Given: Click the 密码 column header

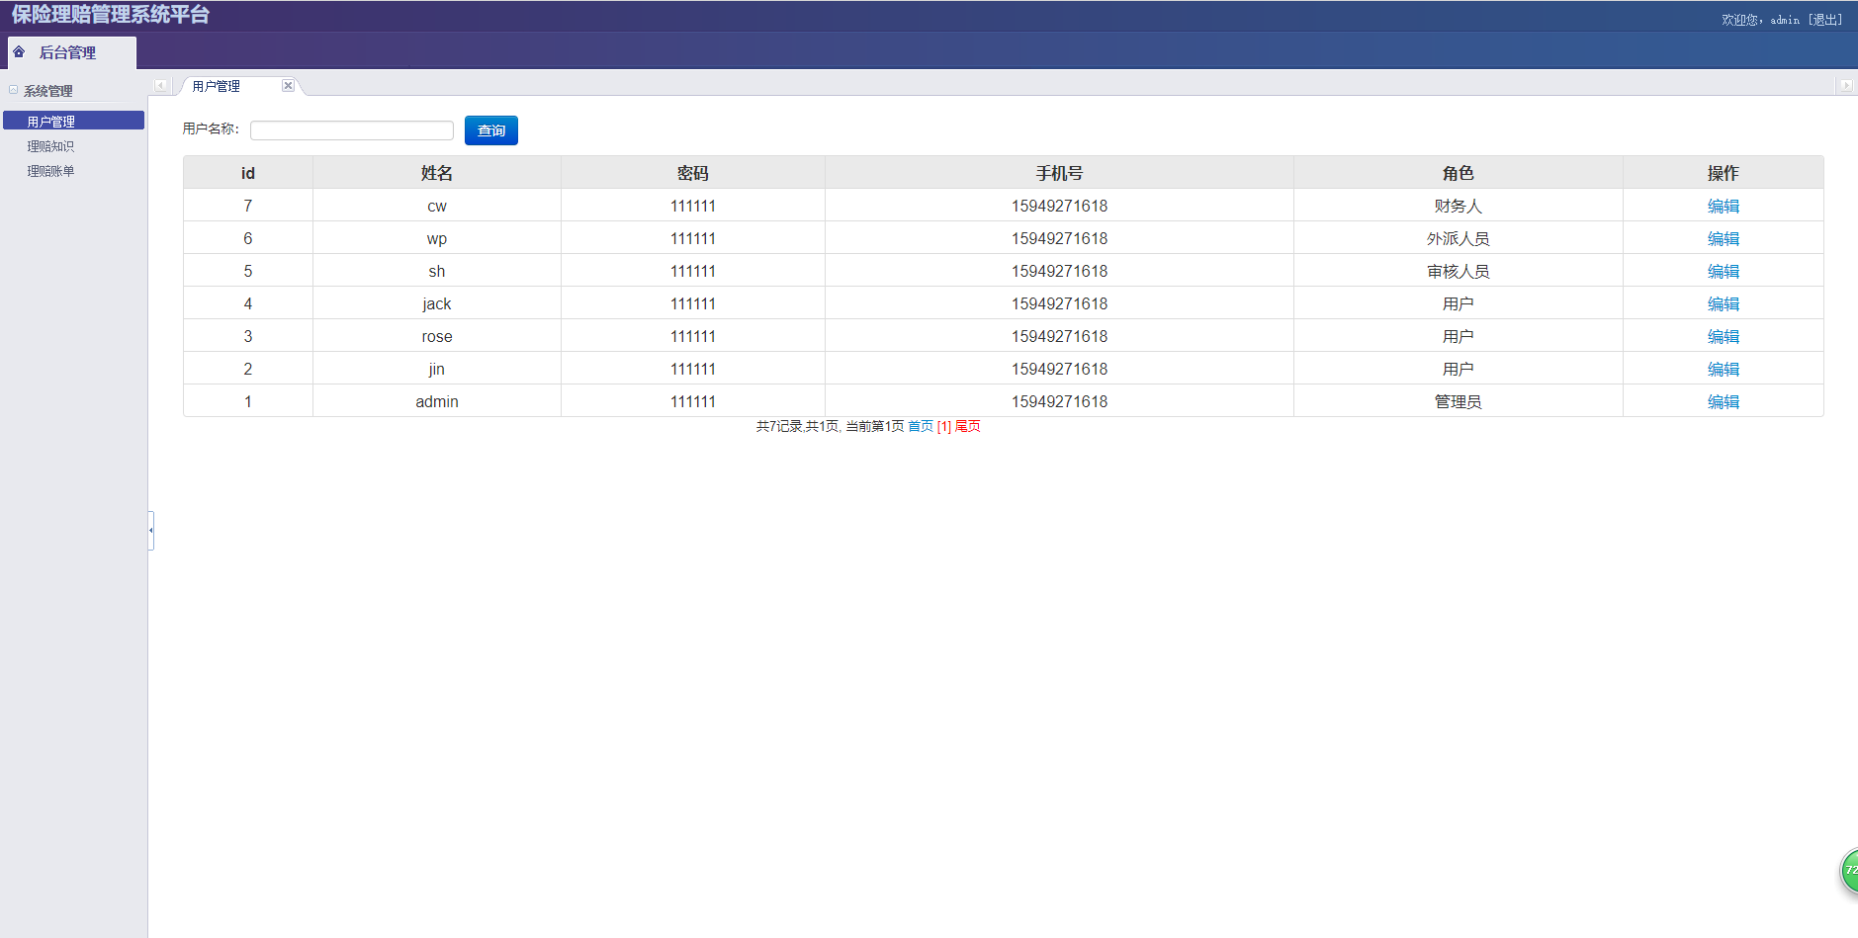Looking at the screenshot, I should pos(693,173).
